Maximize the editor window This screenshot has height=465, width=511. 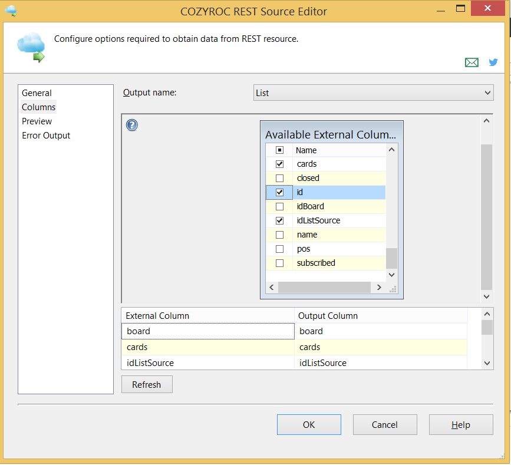[x=460, y=8]
